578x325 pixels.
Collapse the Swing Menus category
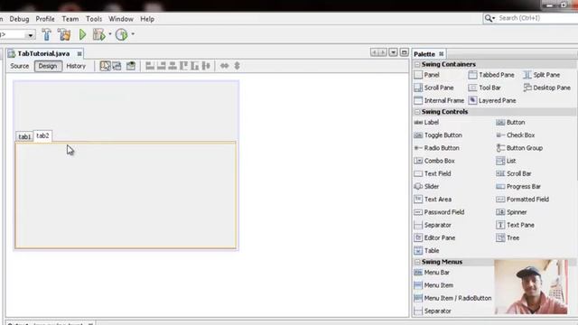[417, 262]
